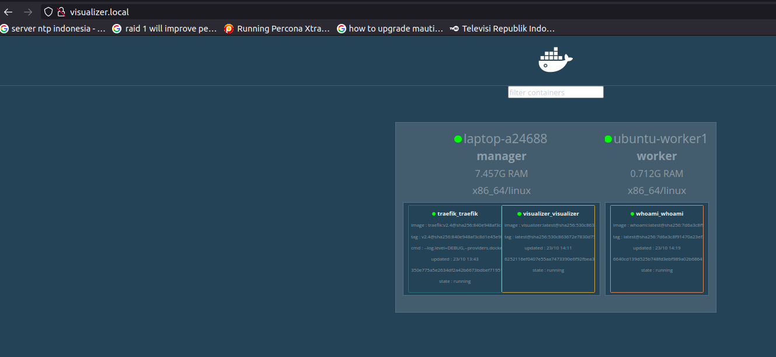
Task: Click the browser back arrow
Action: [x=8, y=12]
